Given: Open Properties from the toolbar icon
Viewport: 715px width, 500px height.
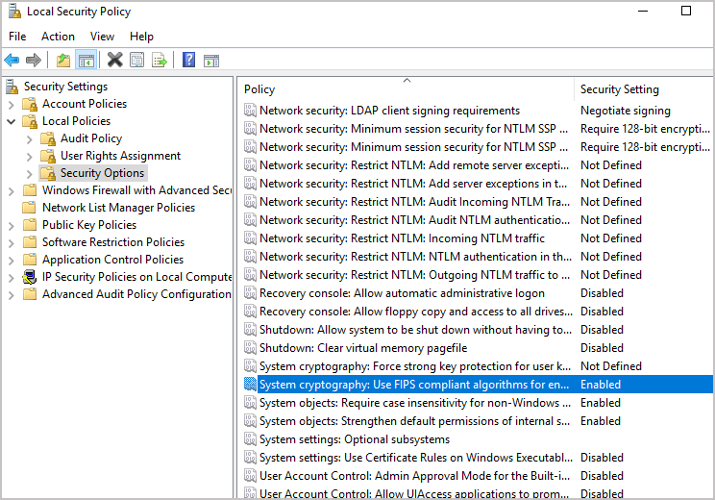Looking at the screenshot, I should point(137,60).
